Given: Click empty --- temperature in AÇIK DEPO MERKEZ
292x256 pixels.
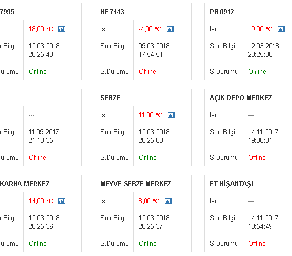Looking at the screenshot, I should click(x=251, y=115).
